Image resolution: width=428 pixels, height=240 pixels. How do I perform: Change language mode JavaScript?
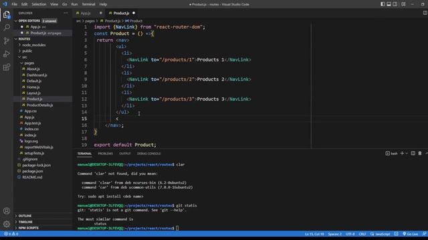pos(381,234)
